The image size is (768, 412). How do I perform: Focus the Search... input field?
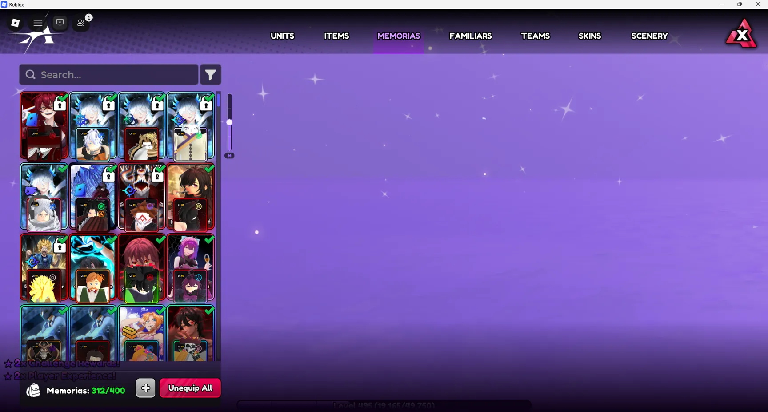[x=109, y=74]
